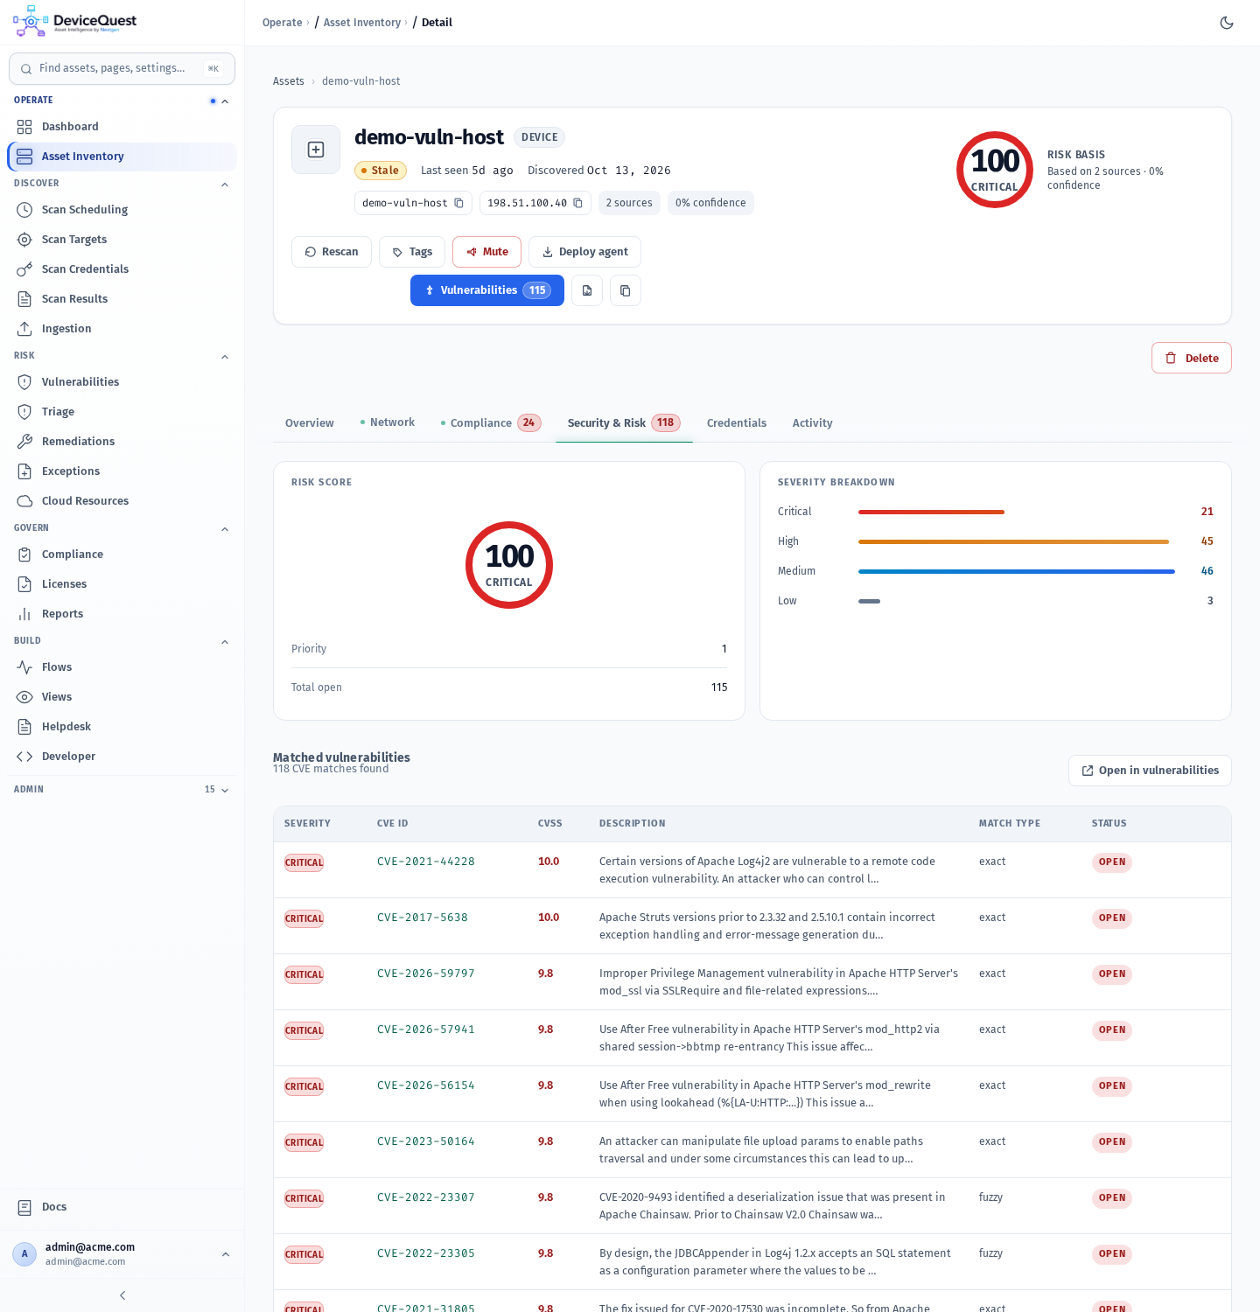Click the Rescan button
Image resolution: width=1260 pixels, height=1312 pixels.
pyautogui.click(x=332, y=252)
